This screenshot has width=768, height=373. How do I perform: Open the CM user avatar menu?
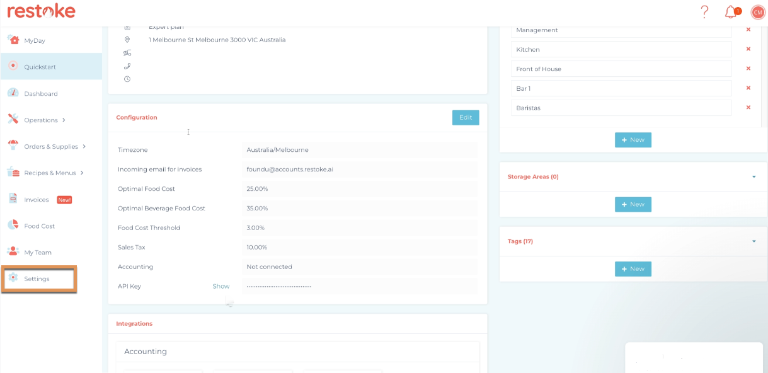click(757, 12)
